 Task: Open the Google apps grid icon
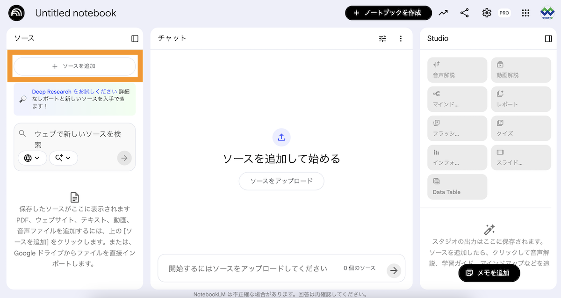(525, 13)
